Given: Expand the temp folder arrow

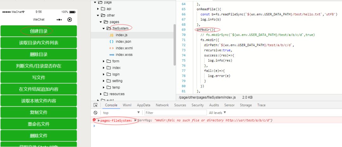Looking at the screenshot, I should [x=104, y=87].
